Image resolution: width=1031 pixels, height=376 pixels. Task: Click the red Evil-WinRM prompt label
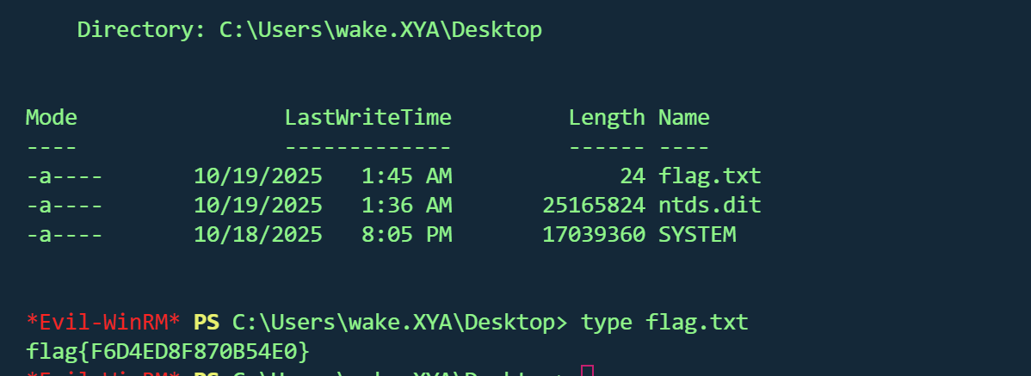103,323
